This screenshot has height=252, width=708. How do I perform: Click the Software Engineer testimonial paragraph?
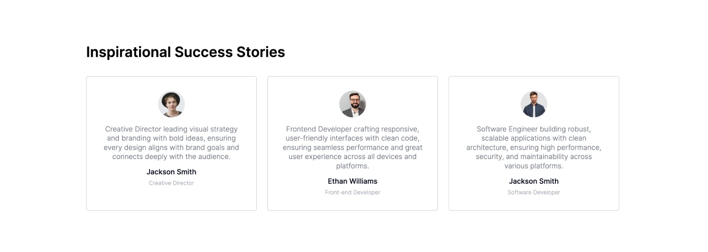coord(534,148)
